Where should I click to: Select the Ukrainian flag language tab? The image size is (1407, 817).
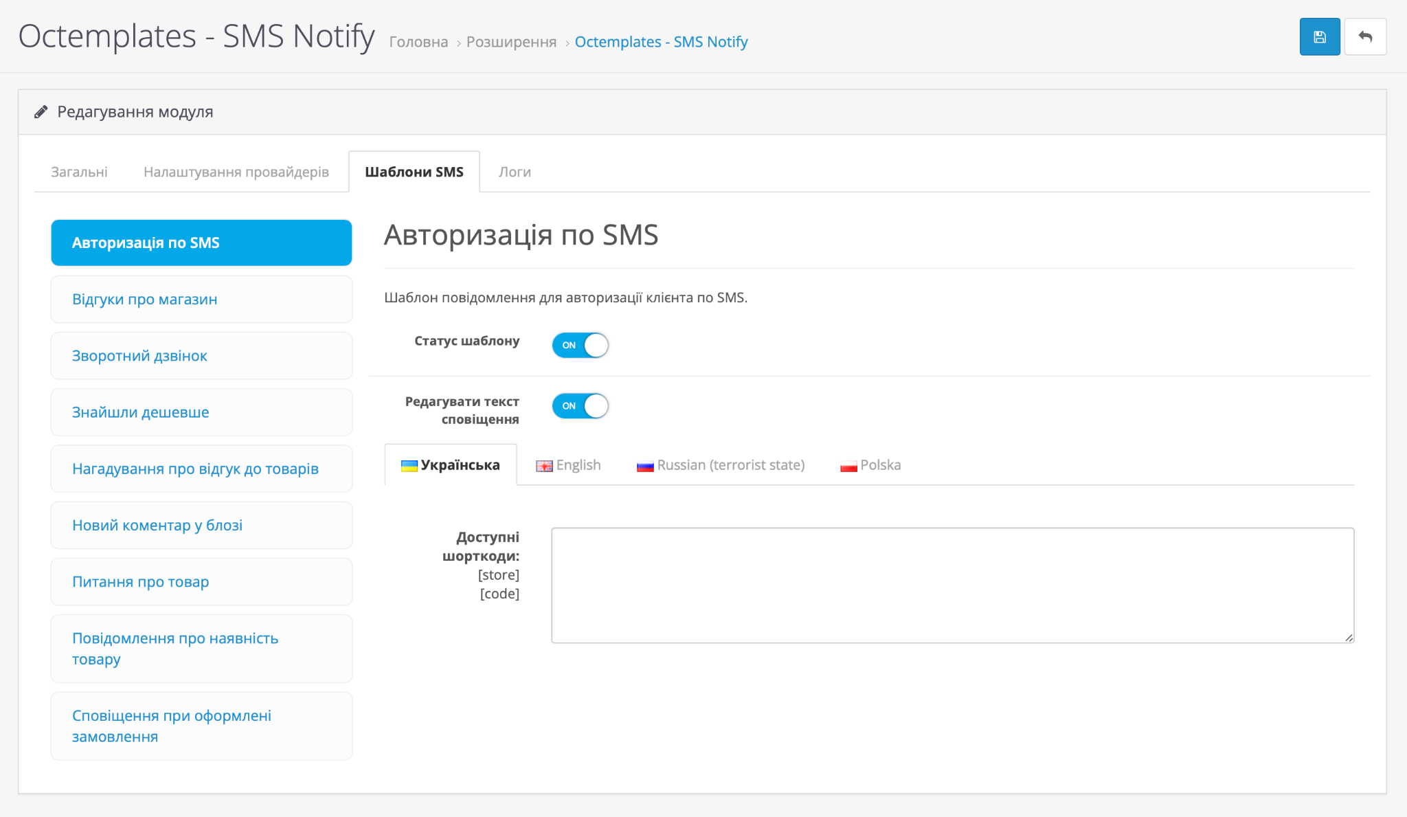click(451, 465)
